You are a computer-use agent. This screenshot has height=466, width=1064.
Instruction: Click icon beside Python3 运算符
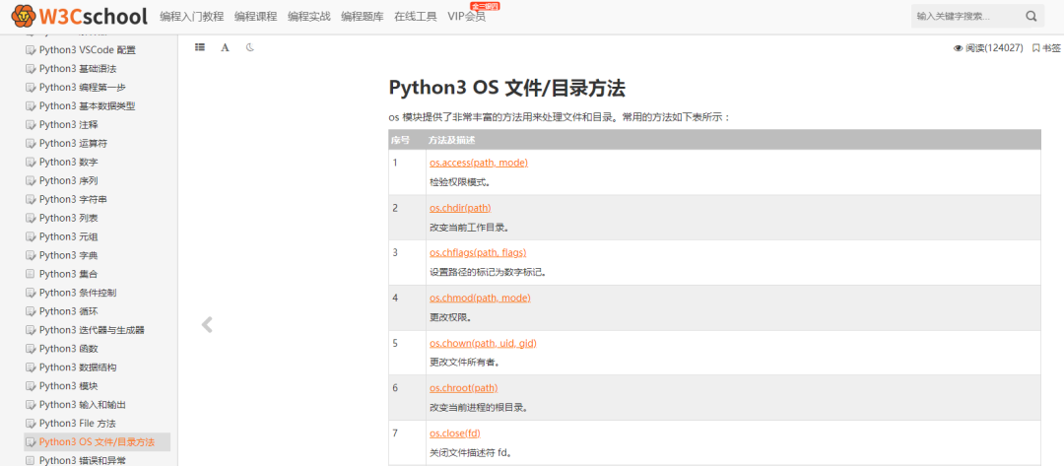click(x=30, y=143)
